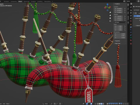Lock the Scale Z value
Screen dimensions: 140x105
pyautogui.click(x=125, y=30)
